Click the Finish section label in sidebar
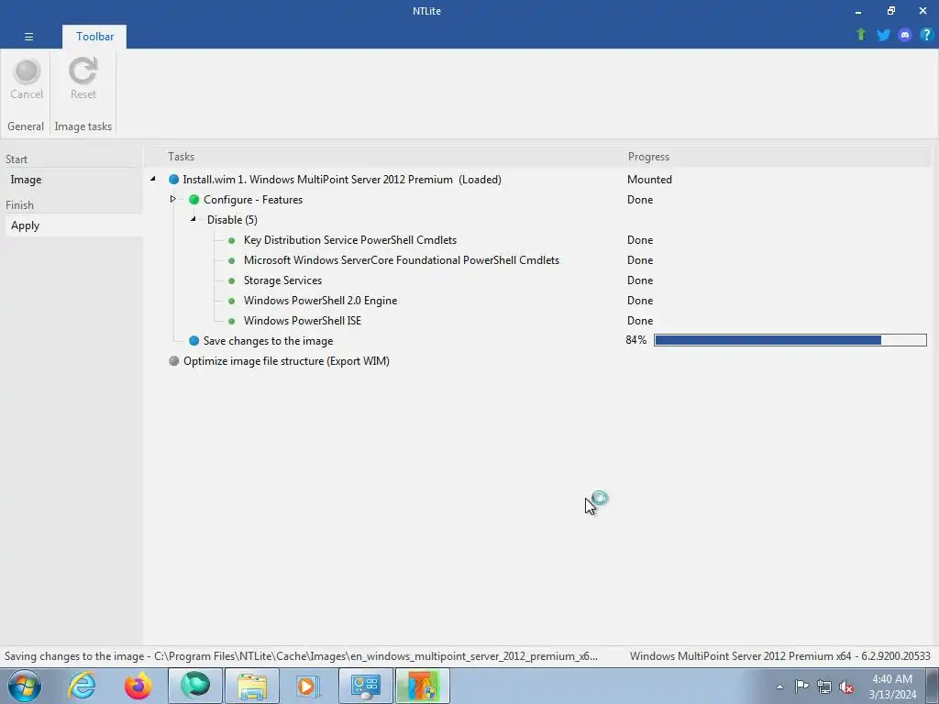The width and height of the screenshot is (939, 704). click(20, 205)
